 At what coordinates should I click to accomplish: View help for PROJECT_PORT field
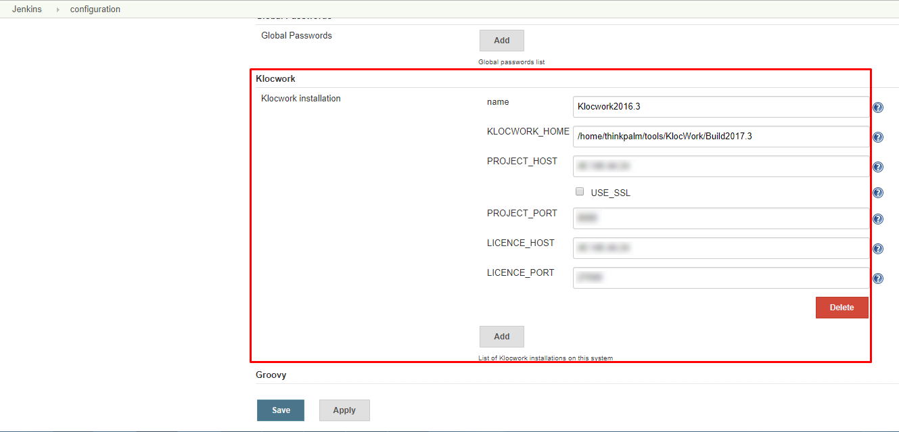coord(878,219)
